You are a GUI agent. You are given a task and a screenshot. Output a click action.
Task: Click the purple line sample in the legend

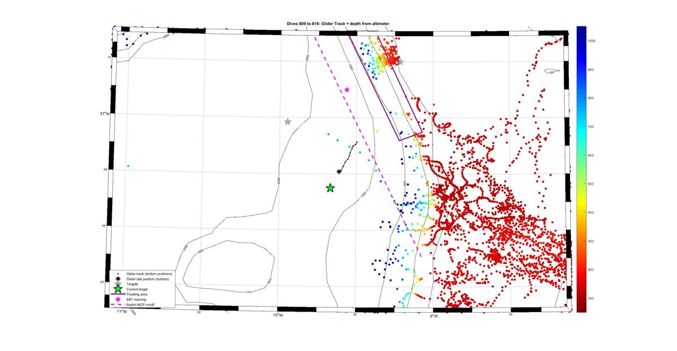(x=118, y=294)
